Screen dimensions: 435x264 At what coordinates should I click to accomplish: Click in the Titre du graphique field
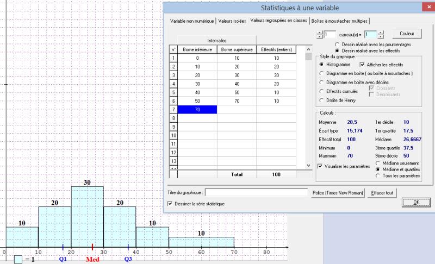(x=257, y=193)
